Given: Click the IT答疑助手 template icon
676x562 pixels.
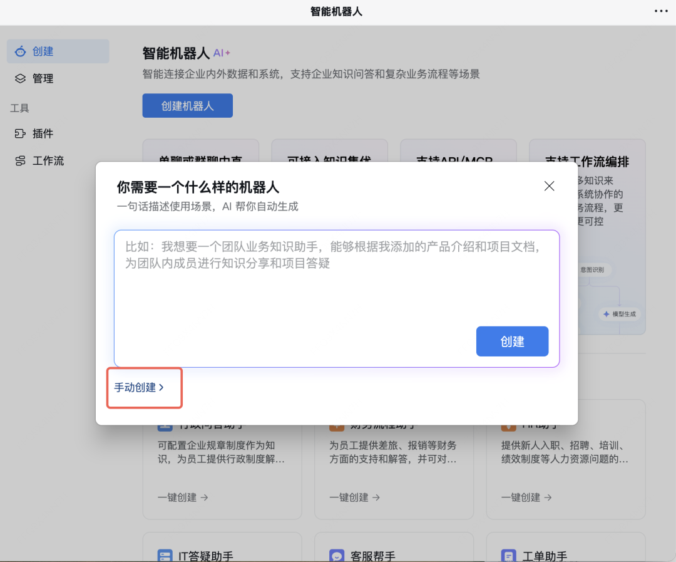Looking at the screenshot, I should pos(165,555).
